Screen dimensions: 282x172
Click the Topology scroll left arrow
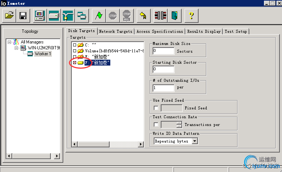tap(9, 156)
